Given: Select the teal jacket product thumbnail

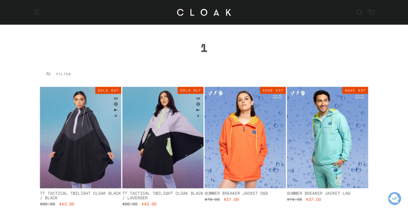Looking at the screenshot, I should click(328, 137).
